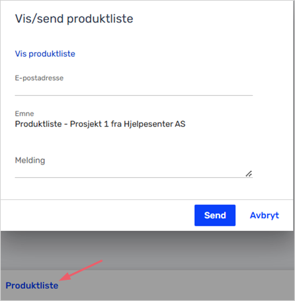
Task: Click the E-postadresse field label
Action: [39, 78]
